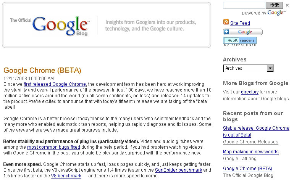Open the Google Chrome (BETA) post title
Image resolution: width=294 pixels, height=180 pixels.
click(x=42, y=71)
